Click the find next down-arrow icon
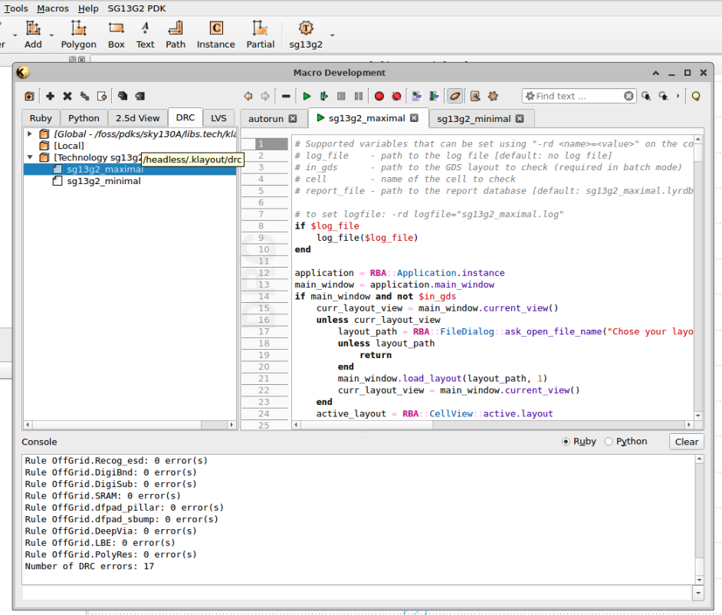The image size is (722, 615). pos(646,96)
